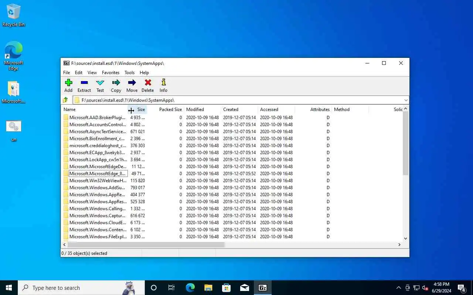
Task: Open Recycle Bin desktop icon
Action: pos(14,15)
